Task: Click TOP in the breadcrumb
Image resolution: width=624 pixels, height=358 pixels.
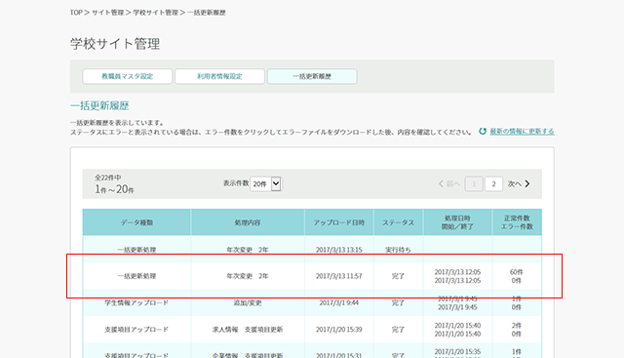Action: pyautogui.click(x=76, y=13)
